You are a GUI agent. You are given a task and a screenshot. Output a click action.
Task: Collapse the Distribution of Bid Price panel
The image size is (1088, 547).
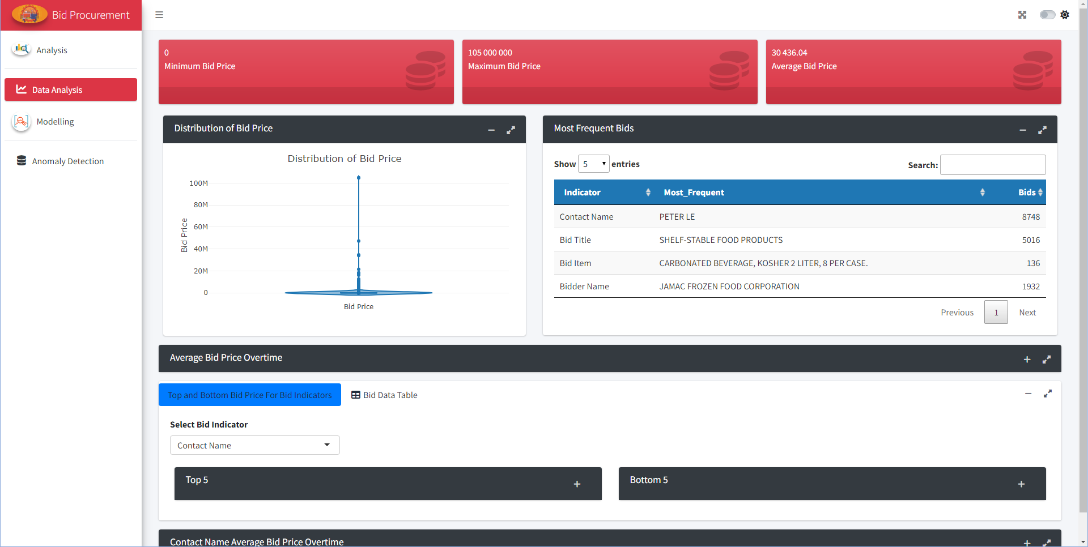(x=491, y=130)
